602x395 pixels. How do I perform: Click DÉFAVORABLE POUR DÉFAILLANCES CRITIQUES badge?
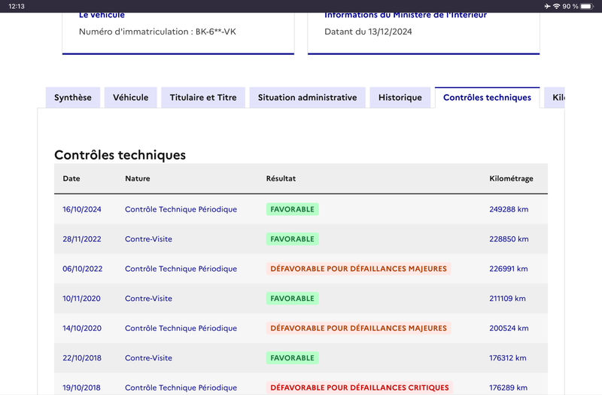pos(360,387)
